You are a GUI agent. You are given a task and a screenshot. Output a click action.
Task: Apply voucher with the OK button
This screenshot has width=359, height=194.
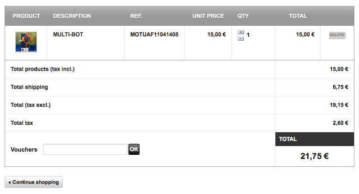coord(134,149)
